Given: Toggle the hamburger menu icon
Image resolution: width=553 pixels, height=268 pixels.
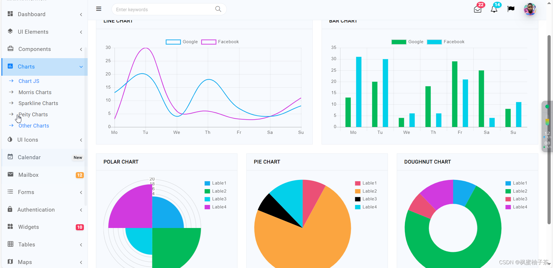Looking at the screenshot, I should 99,9.
